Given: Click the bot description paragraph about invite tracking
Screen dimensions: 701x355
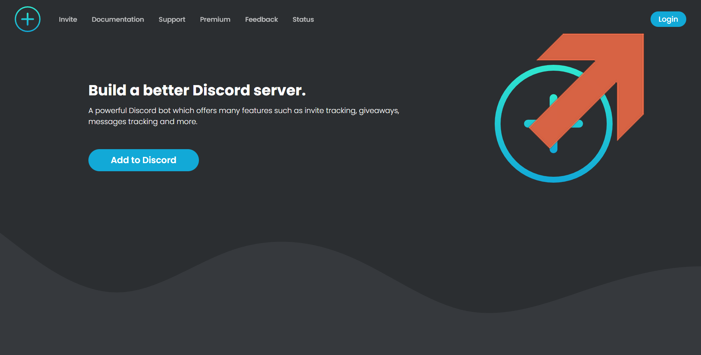Looking at the screenshot, I should click(x=244, y=116).
